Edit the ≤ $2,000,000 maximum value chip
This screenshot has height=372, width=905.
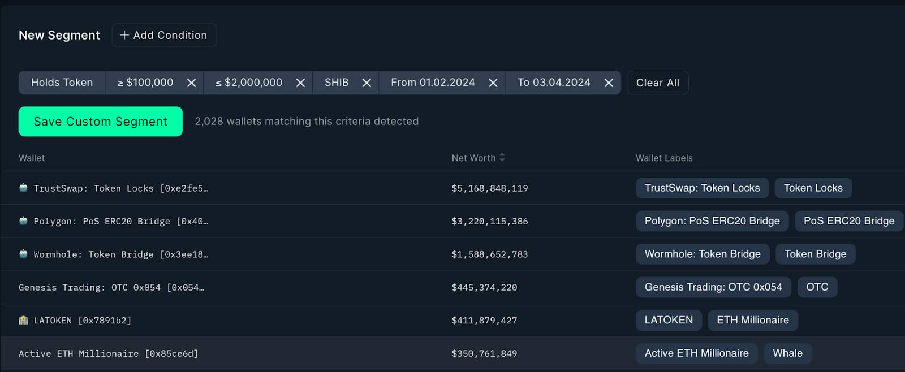point(248,83)
